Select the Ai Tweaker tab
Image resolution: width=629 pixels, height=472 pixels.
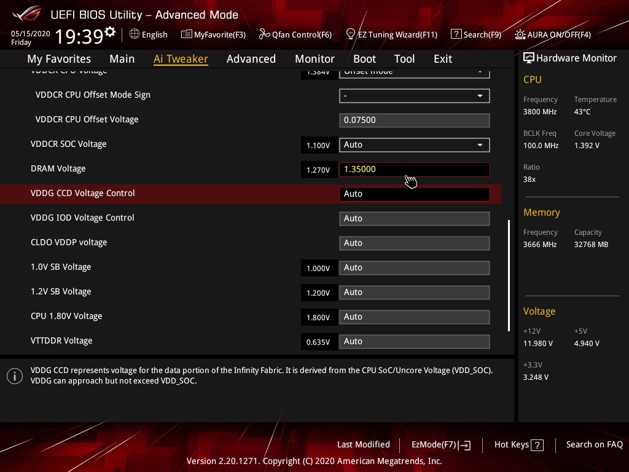point(181,59)
